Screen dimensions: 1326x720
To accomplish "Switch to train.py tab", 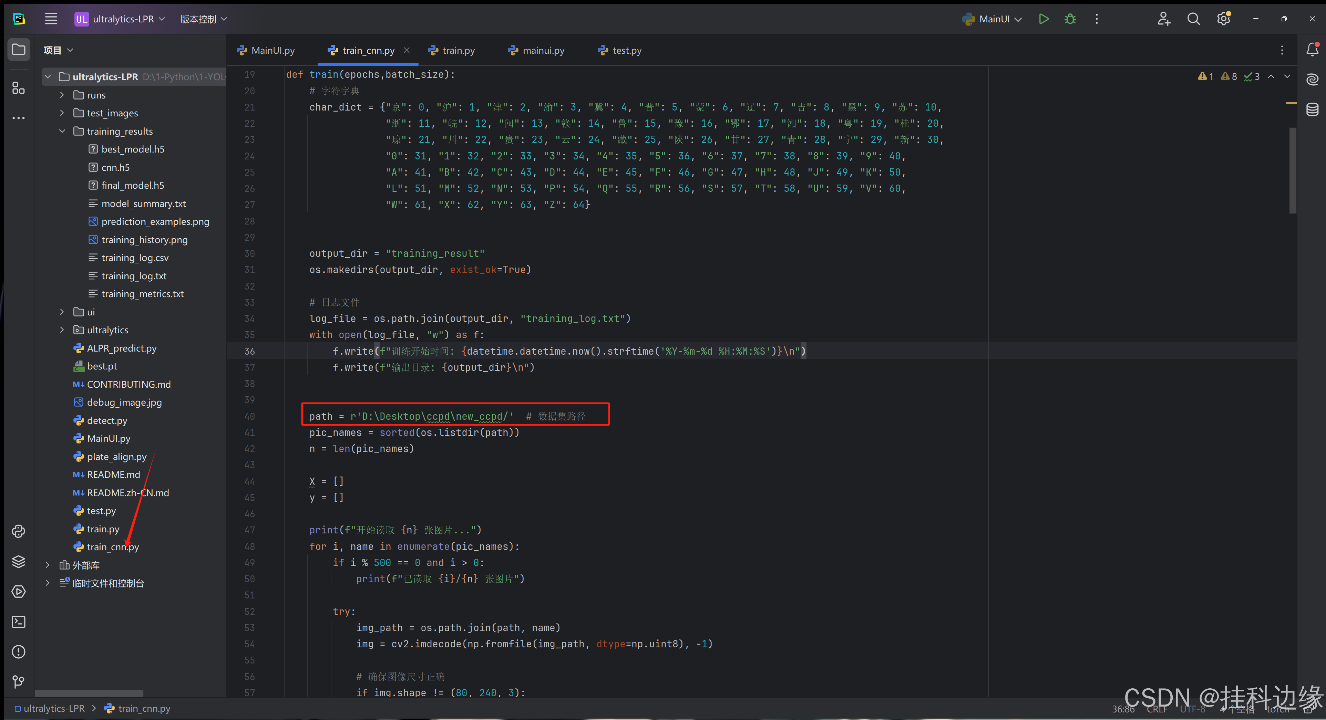I will coord(451,50).
